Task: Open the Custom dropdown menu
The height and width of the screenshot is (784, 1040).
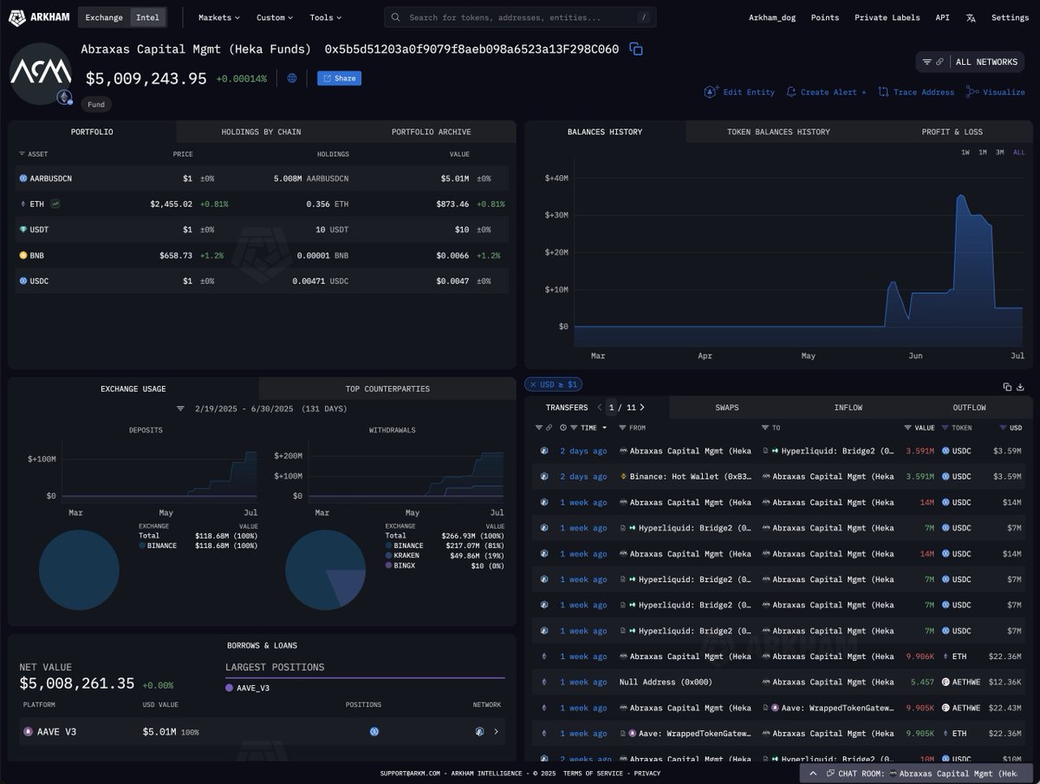Action: pyautogui.click(x=275, y=17)
